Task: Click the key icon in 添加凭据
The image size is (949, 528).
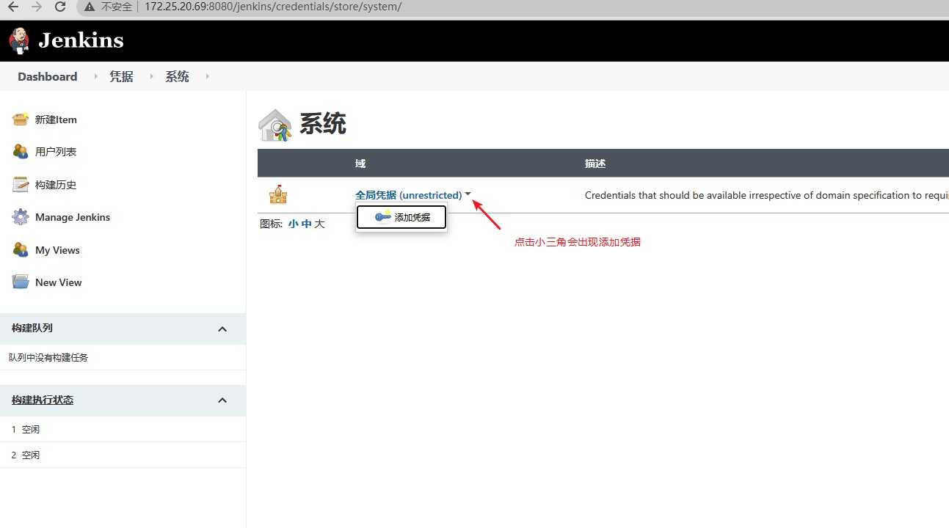Action: click(x=383, y=216)
